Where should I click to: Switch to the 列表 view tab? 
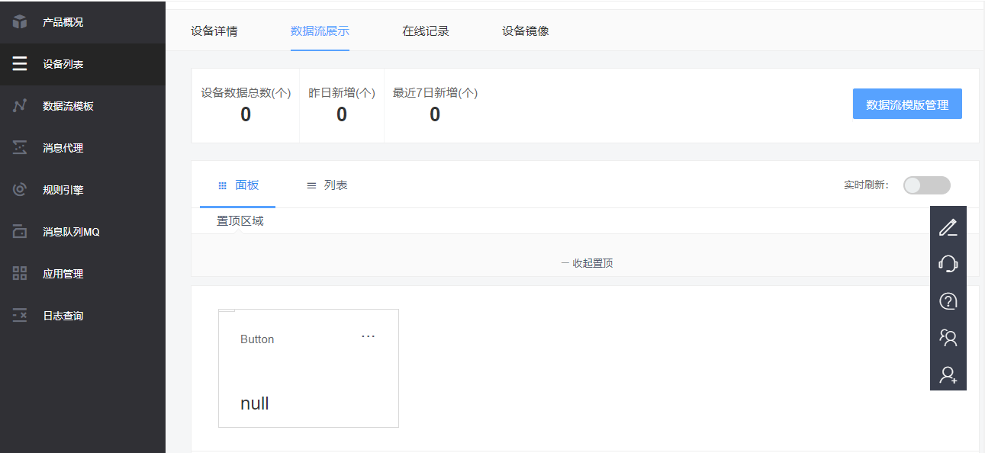coord(327,185)
